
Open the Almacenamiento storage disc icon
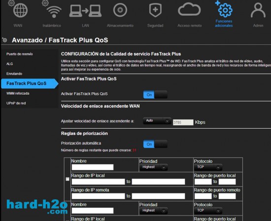120,10
